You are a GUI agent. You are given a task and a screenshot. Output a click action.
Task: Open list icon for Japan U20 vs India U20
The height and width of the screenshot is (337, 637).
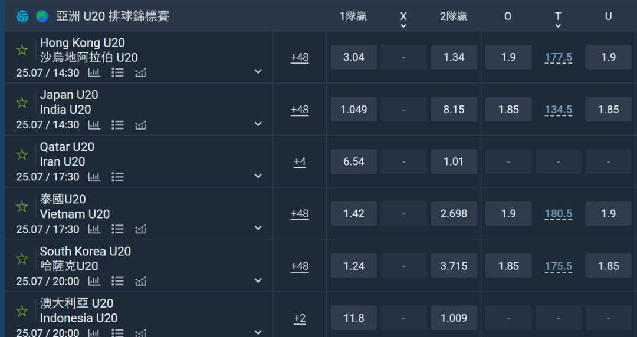point(118,125)
